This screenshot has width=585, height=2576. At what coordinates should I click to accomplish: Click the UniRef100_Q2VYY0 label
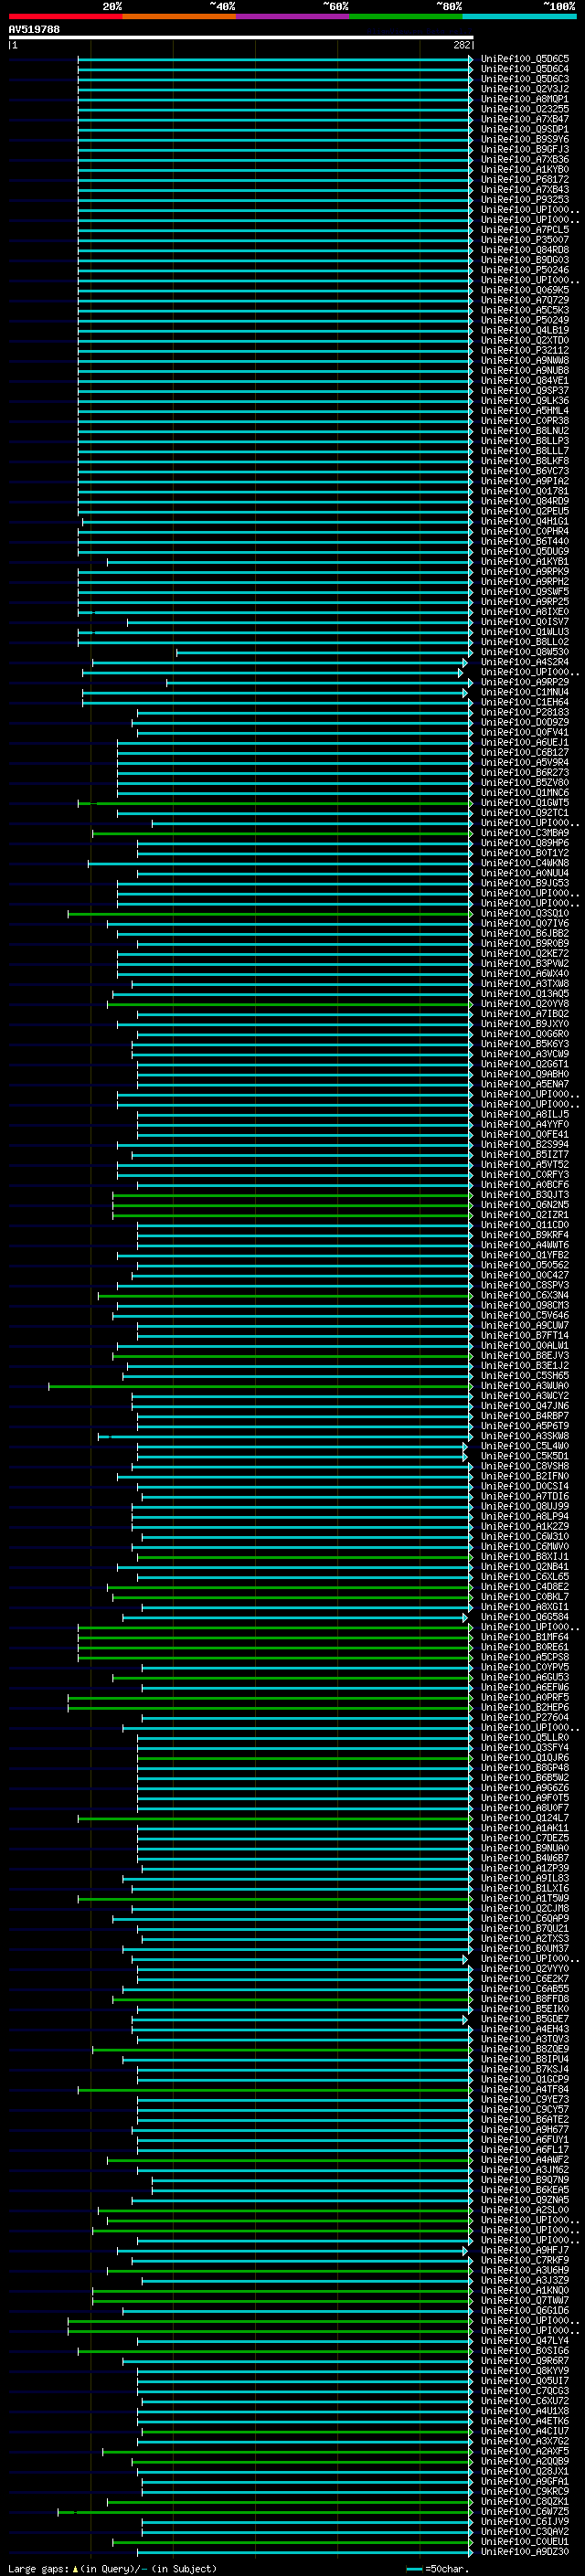tap(525, 1968)
